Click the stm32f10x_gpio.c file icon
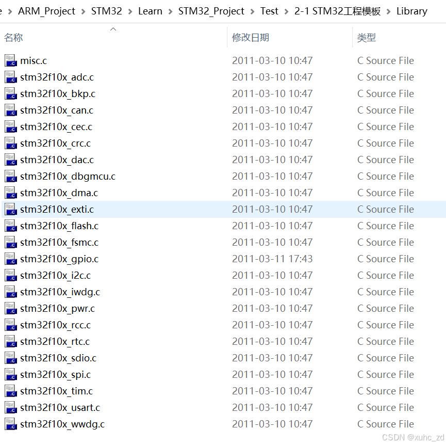This screenshot has width=446, height=445. pos(11,259)
